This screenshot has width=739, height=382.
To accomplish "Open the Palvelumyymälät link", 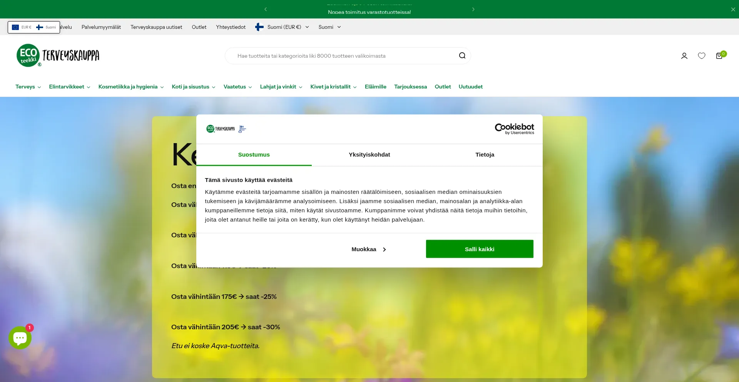I will click(101, 27).
